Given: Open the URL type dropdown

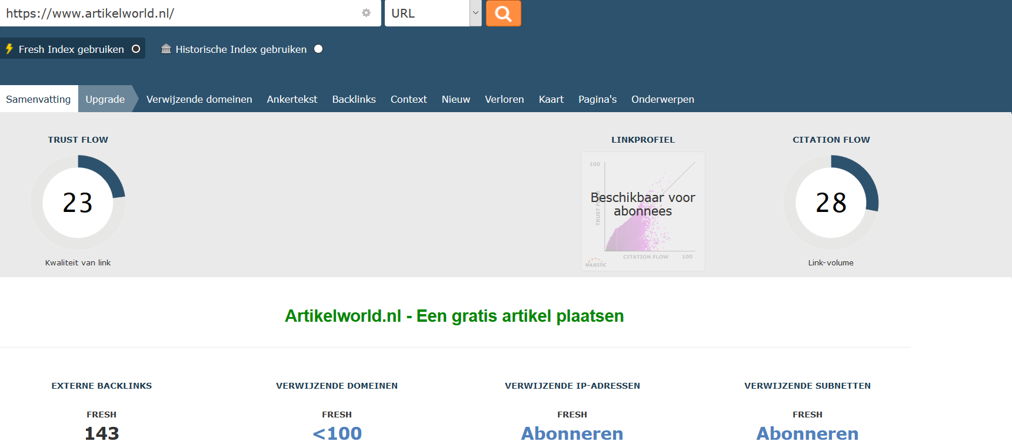Looking at the screenshot, I should tap(433, 13).
